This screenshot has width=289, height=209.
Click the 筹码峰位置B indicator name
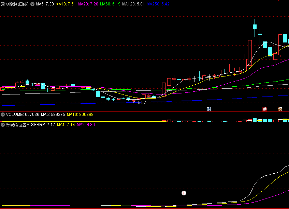(17, 125)
